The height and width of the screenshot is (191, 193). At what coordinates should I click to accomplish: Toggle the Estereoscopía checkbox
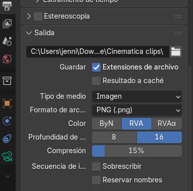(38, 17)
